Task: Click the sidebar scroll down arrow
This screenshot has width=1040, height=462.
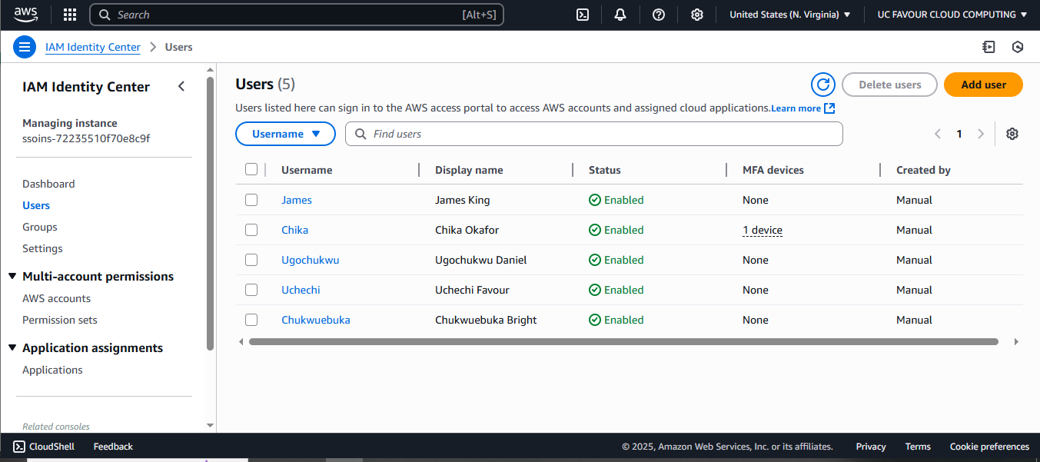Action: pyautogui.click(x=211, y=425)
